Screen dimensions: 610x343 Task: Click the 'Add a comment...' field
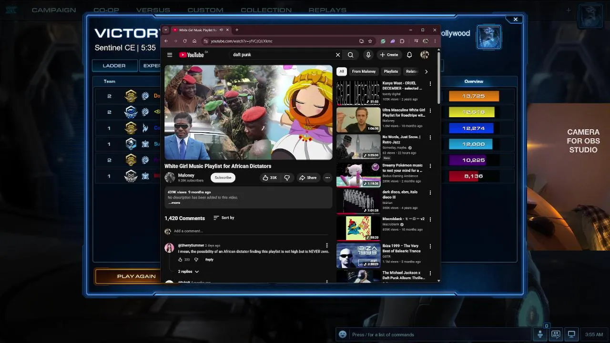(251, 231)
